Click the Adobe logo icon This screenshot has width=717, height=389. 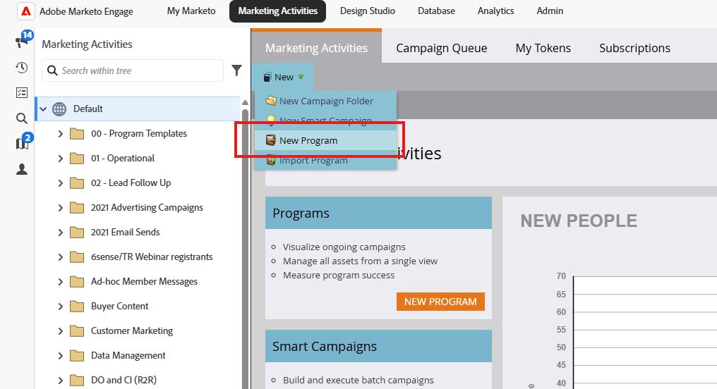(x=26, y=11)
